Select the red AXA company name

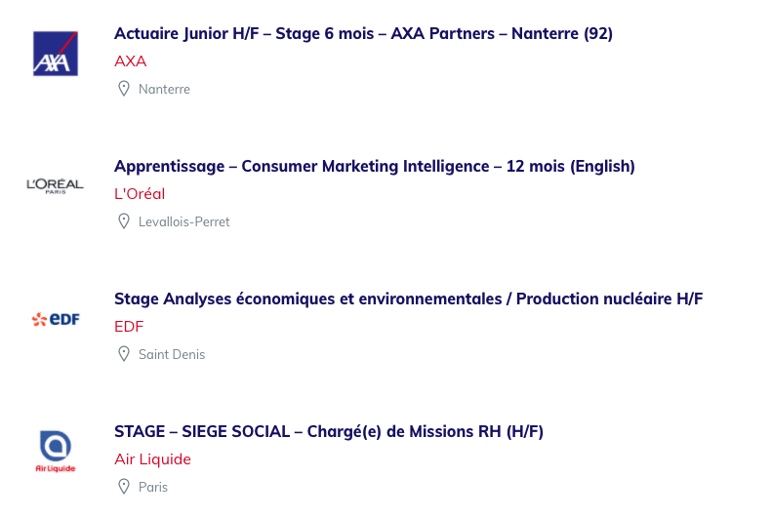click(131, 60)
